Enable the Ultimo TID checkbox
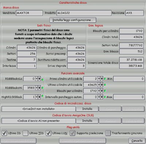 click(26, 133)
